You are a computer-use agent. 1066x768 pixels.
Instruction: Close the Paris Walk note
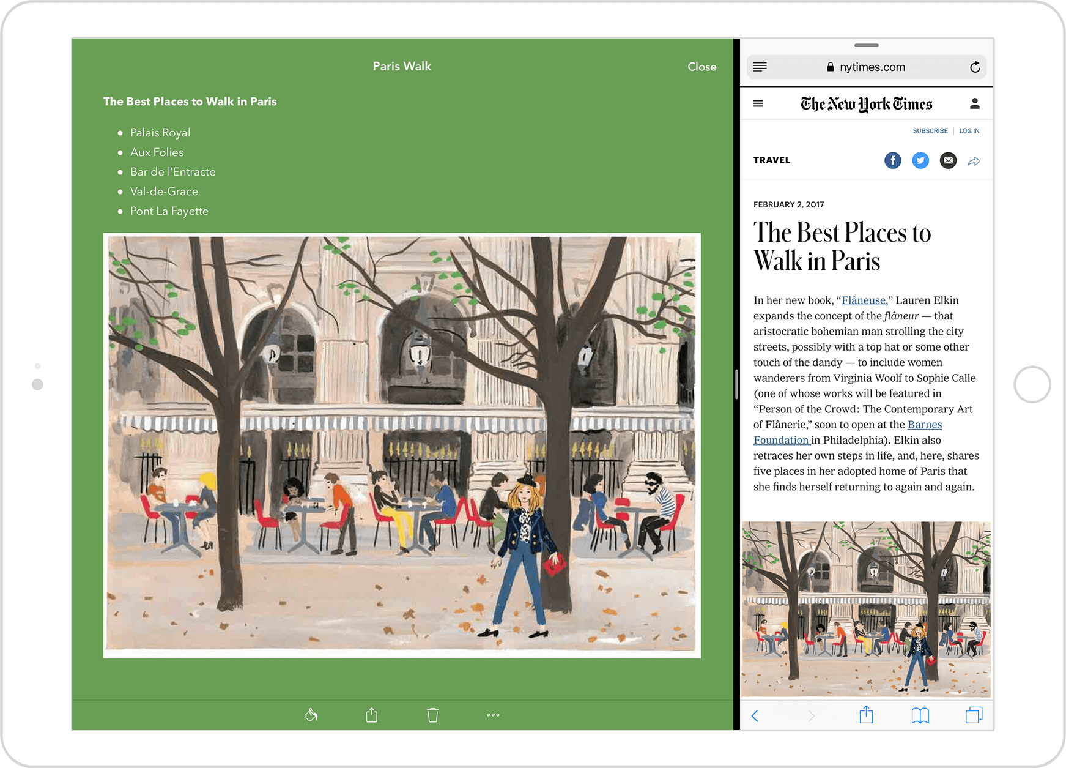pyautogui.click(x=701, y=67)
